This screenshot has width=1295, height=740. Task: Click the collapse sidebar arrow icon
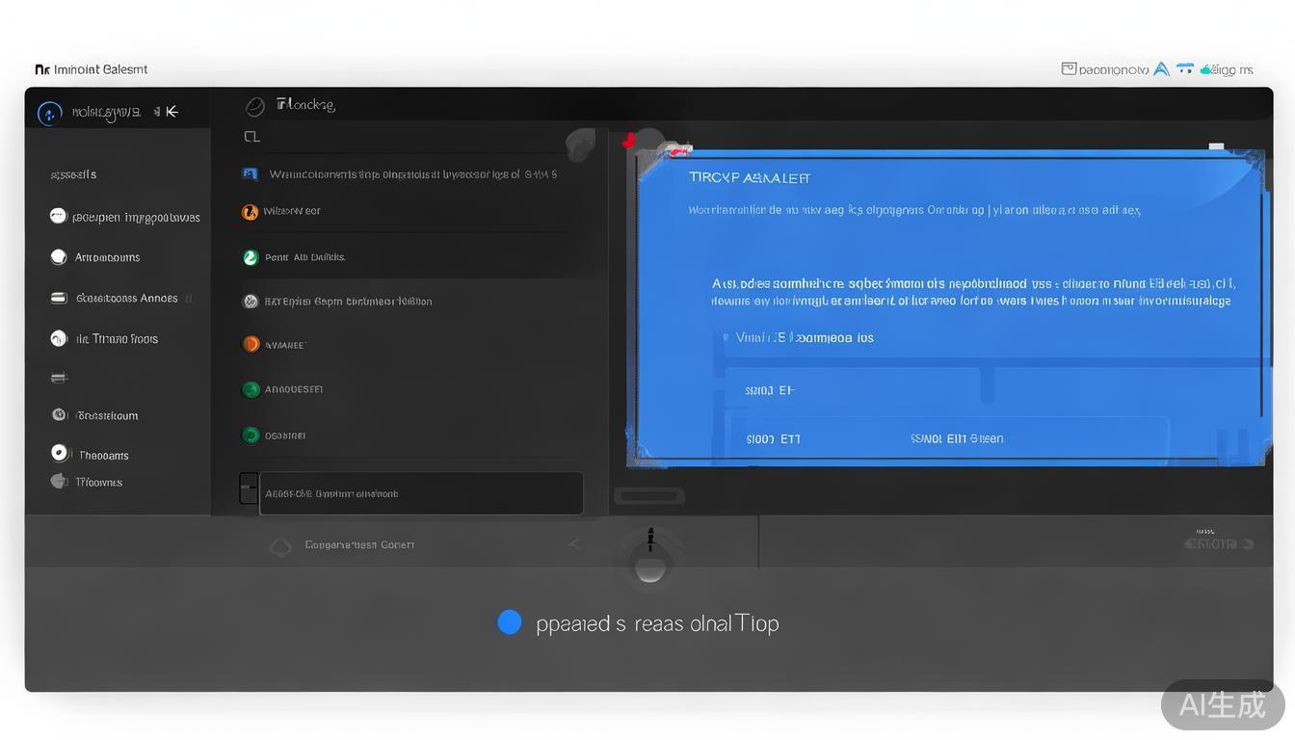172,112
